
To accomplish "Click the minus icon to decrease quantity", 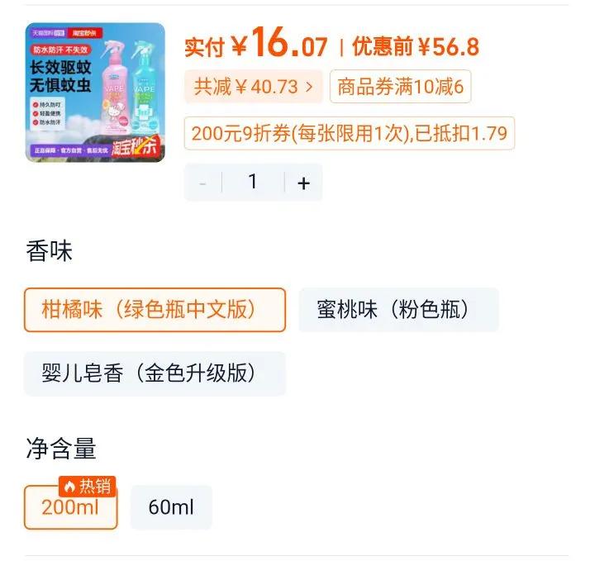I will tap(202, 183).
